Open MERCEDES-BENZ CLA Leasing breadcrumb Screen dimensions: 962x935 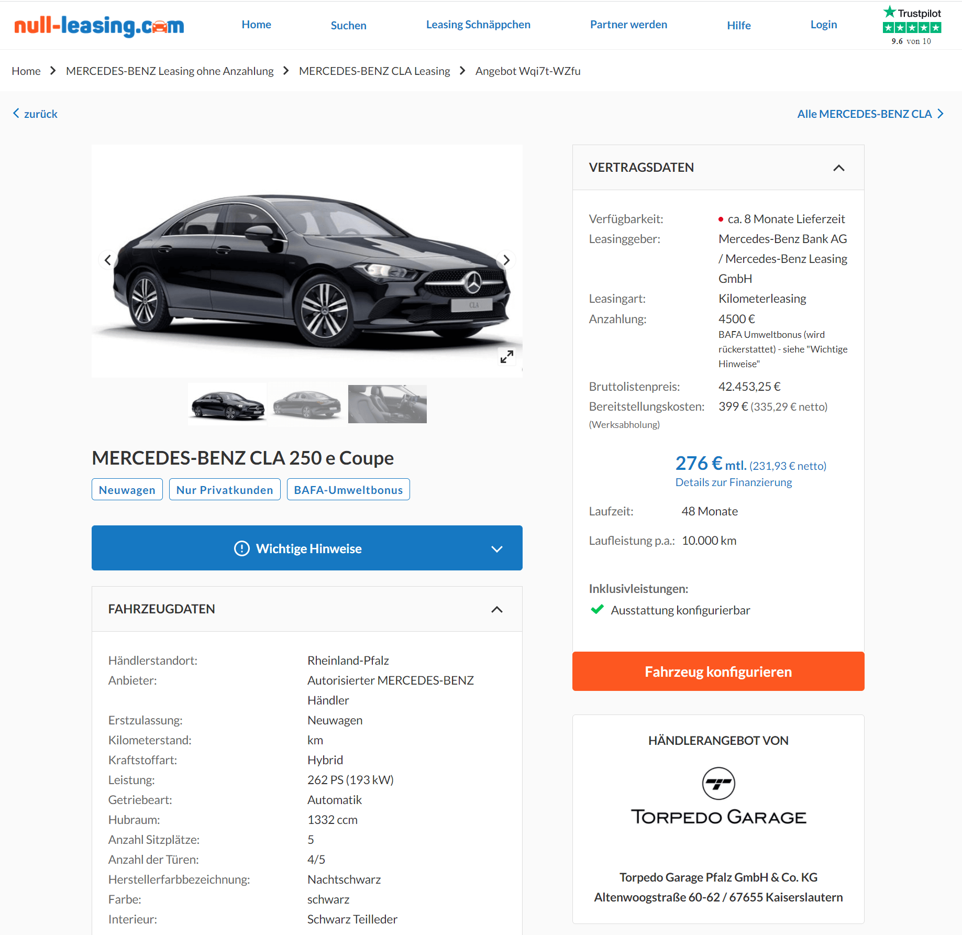[x=374, y=71]
